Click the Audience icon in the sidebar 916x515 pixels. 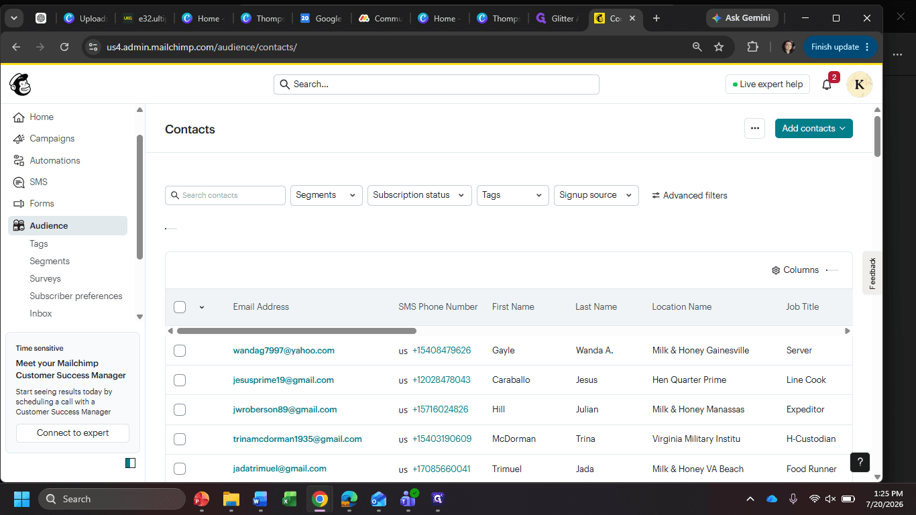click(19, 226)
